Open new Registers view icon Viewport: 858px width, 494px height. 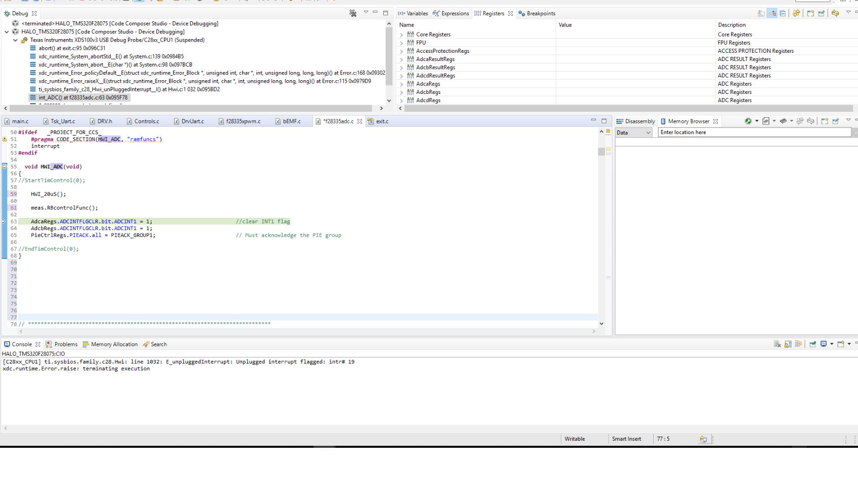click(810, 13)
